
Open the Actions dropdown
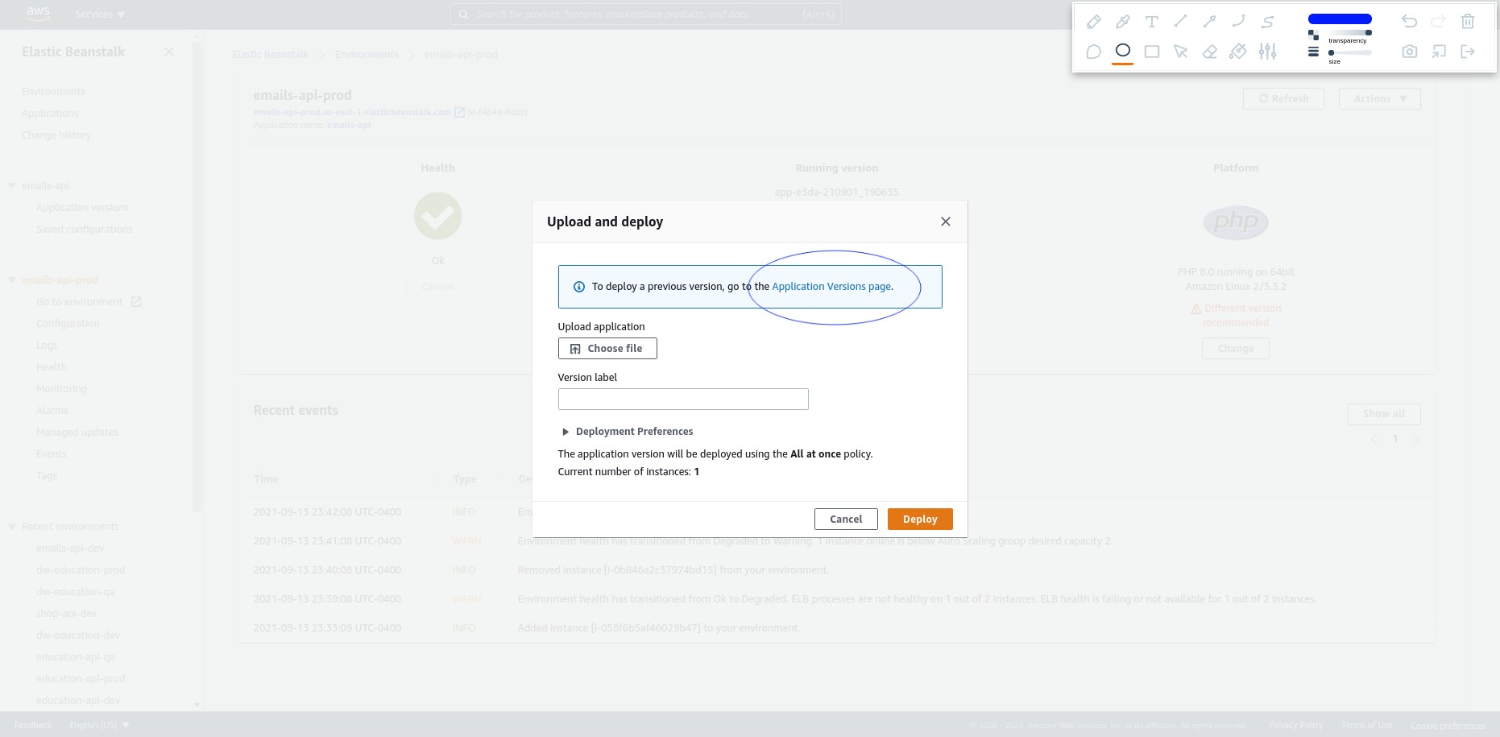[x=1379, y=98]
